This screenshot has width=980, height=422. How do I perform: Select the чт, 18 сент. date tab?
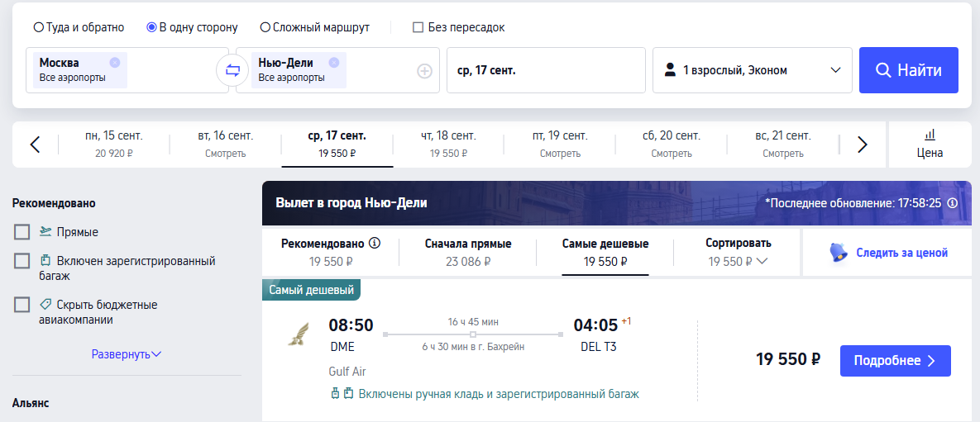pyautogui.click(x=448, y=145)
